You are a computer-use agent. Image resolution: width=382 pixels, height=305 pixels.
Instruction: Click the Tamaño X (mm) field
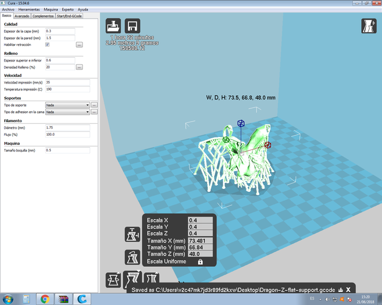pyautogui.click(x=201, y=241)
